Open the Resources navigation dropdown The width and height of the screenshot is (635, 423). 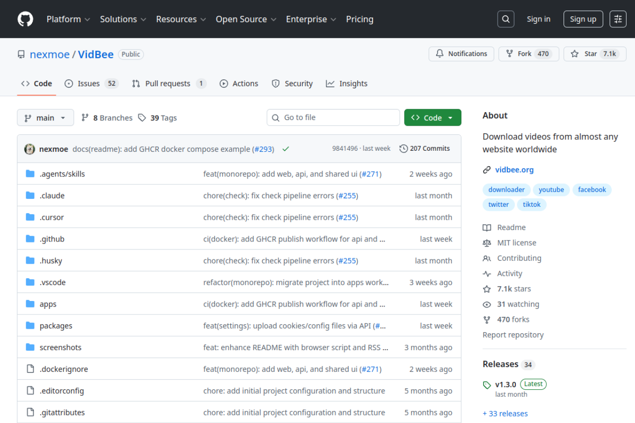[x=181, y=19]
